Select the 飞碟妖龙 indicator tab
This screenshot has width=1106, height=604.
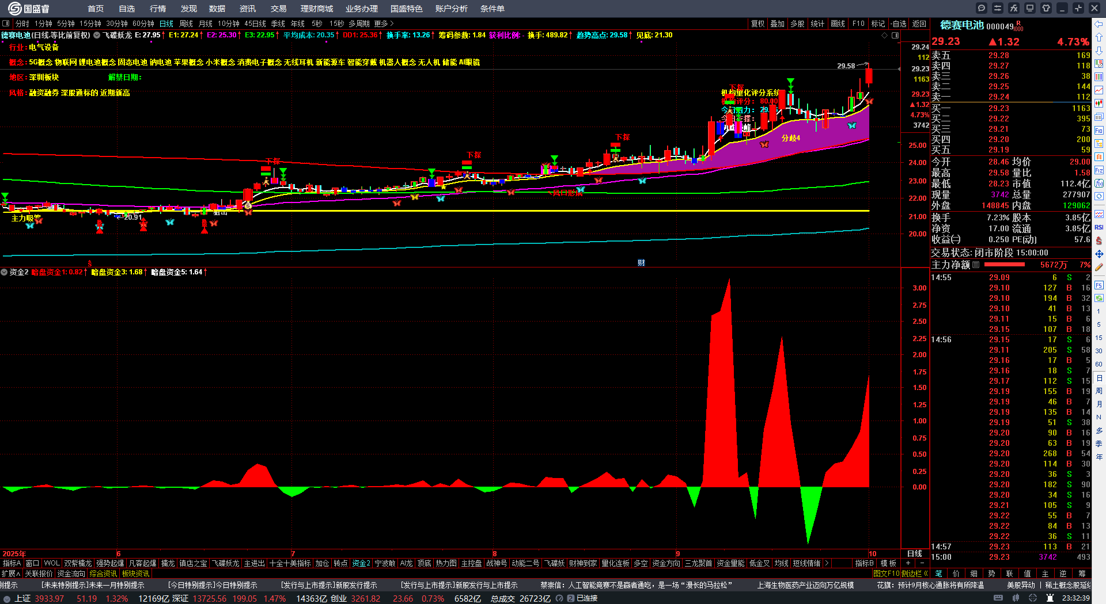coord(225,563)
